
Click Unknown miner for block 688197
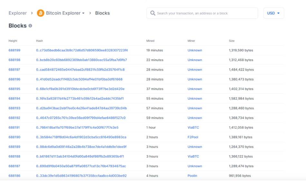coord(195,70)
